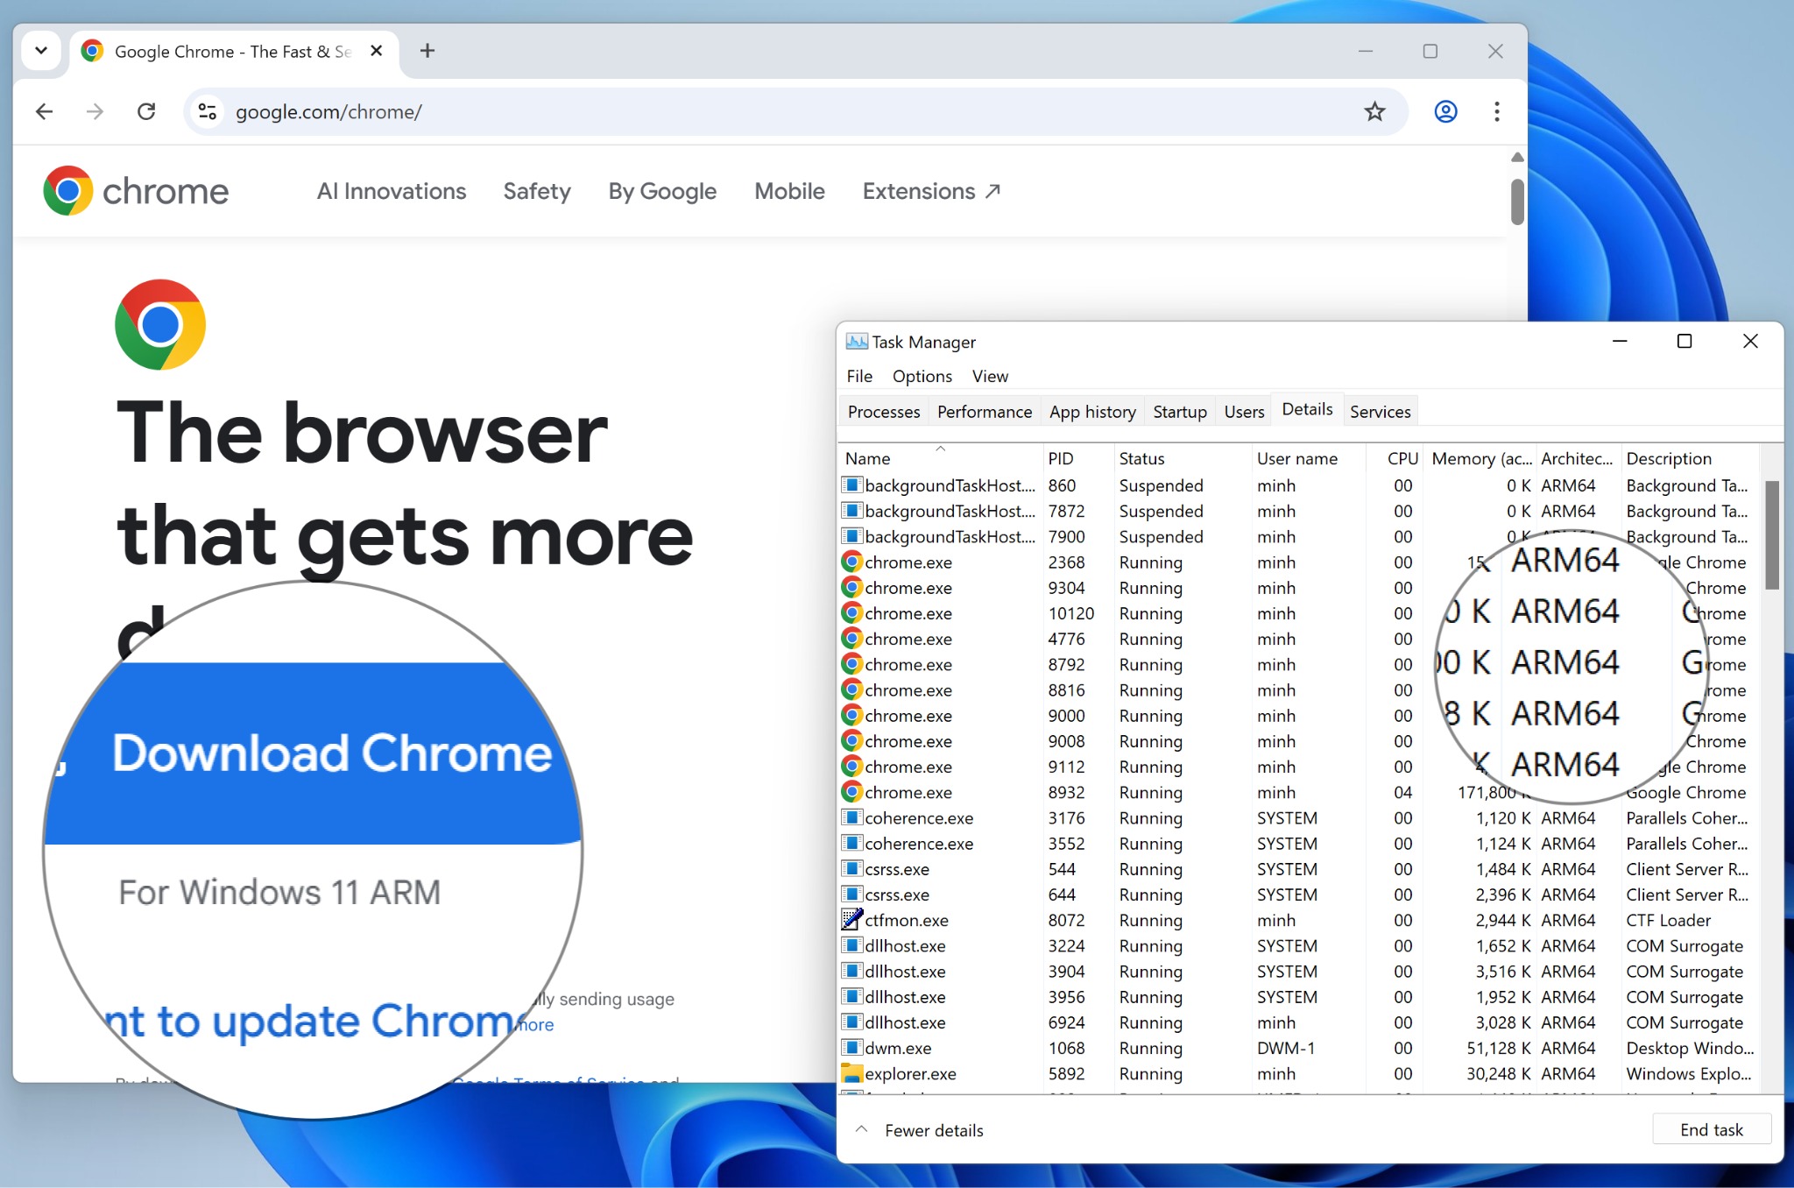Click backgroundTaskHost icon for PID 860
1794x1188 pixels.
tap(851, 484)
